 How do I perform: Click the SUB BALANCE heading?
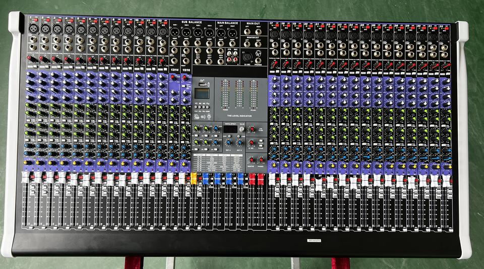[192, 22]
